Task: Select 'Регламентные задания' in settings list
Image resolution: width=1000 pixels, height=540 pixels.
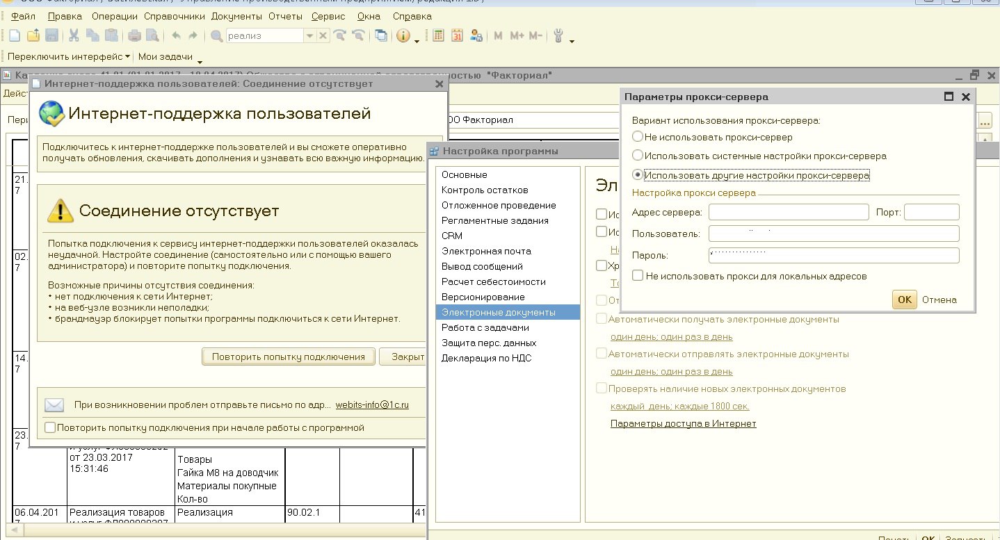Action: pyautogui.click(x=508, y=220)
